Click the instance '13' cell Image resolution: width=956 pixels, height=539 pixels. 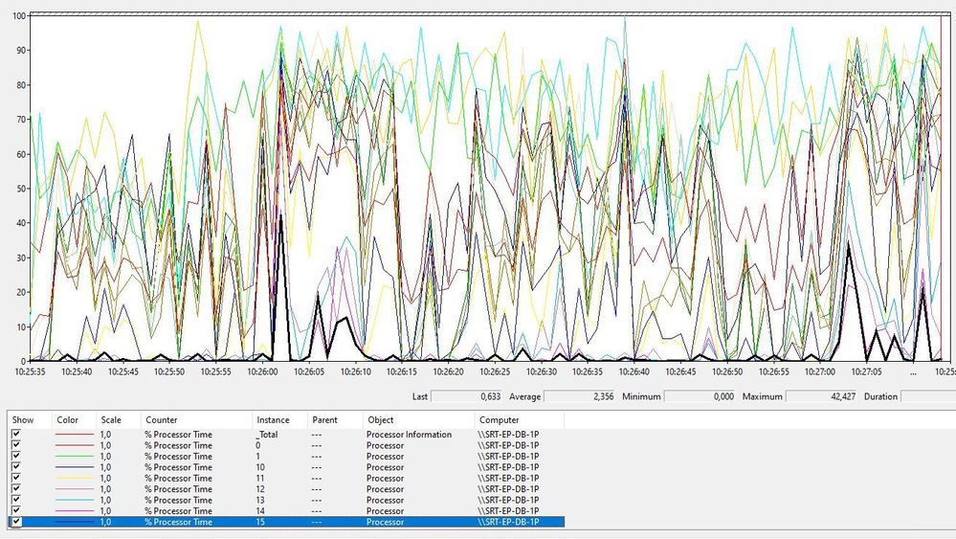[x=260, y=500]
